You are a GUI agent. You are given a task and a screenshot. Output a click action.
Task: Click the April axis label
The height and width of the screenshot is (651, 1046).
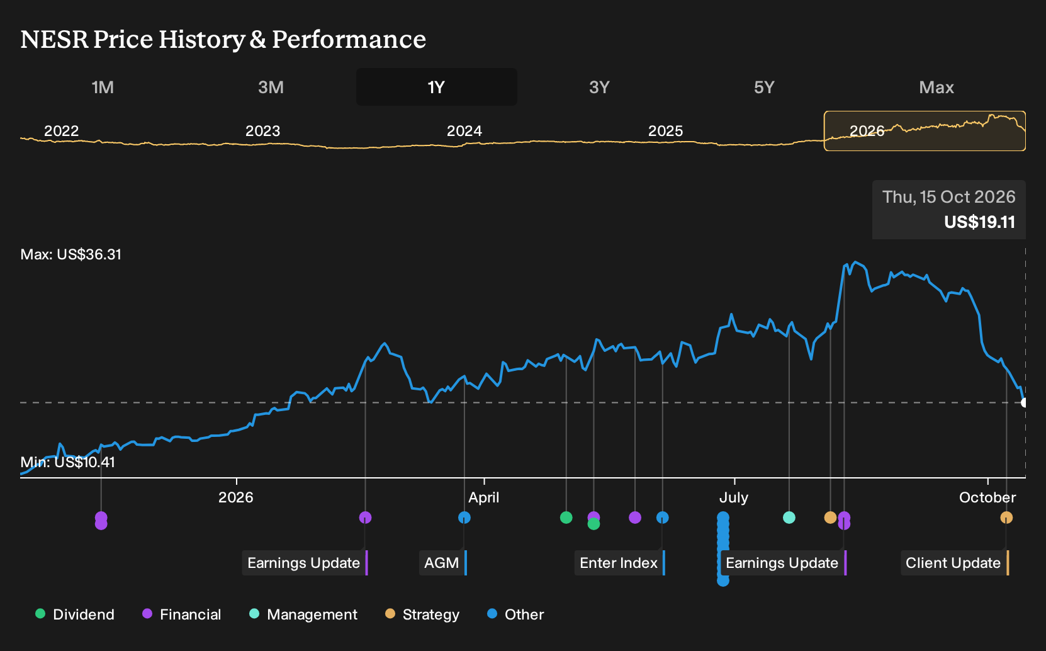(x=484, y=497)
